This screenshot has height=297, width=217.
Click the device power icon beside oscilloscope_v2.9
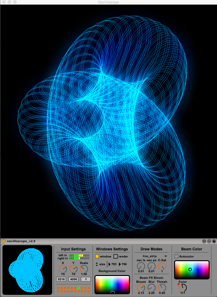tap(3, 241)
